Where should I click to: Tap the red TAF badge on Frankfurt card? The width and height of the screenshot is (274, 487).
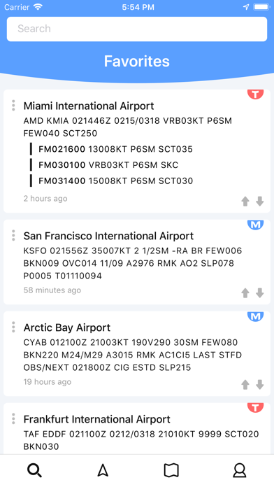point(255,407)
